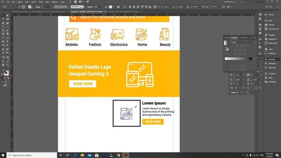Select the Line Segment tool
The image size is (281, 158).
[x=7, y=27]
